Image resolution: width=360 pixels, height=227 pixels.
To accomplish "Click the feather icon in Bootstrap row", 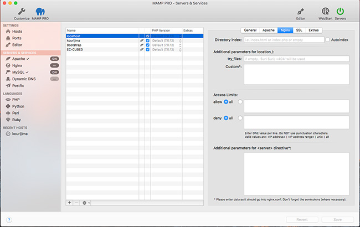I will pos(142,45).
